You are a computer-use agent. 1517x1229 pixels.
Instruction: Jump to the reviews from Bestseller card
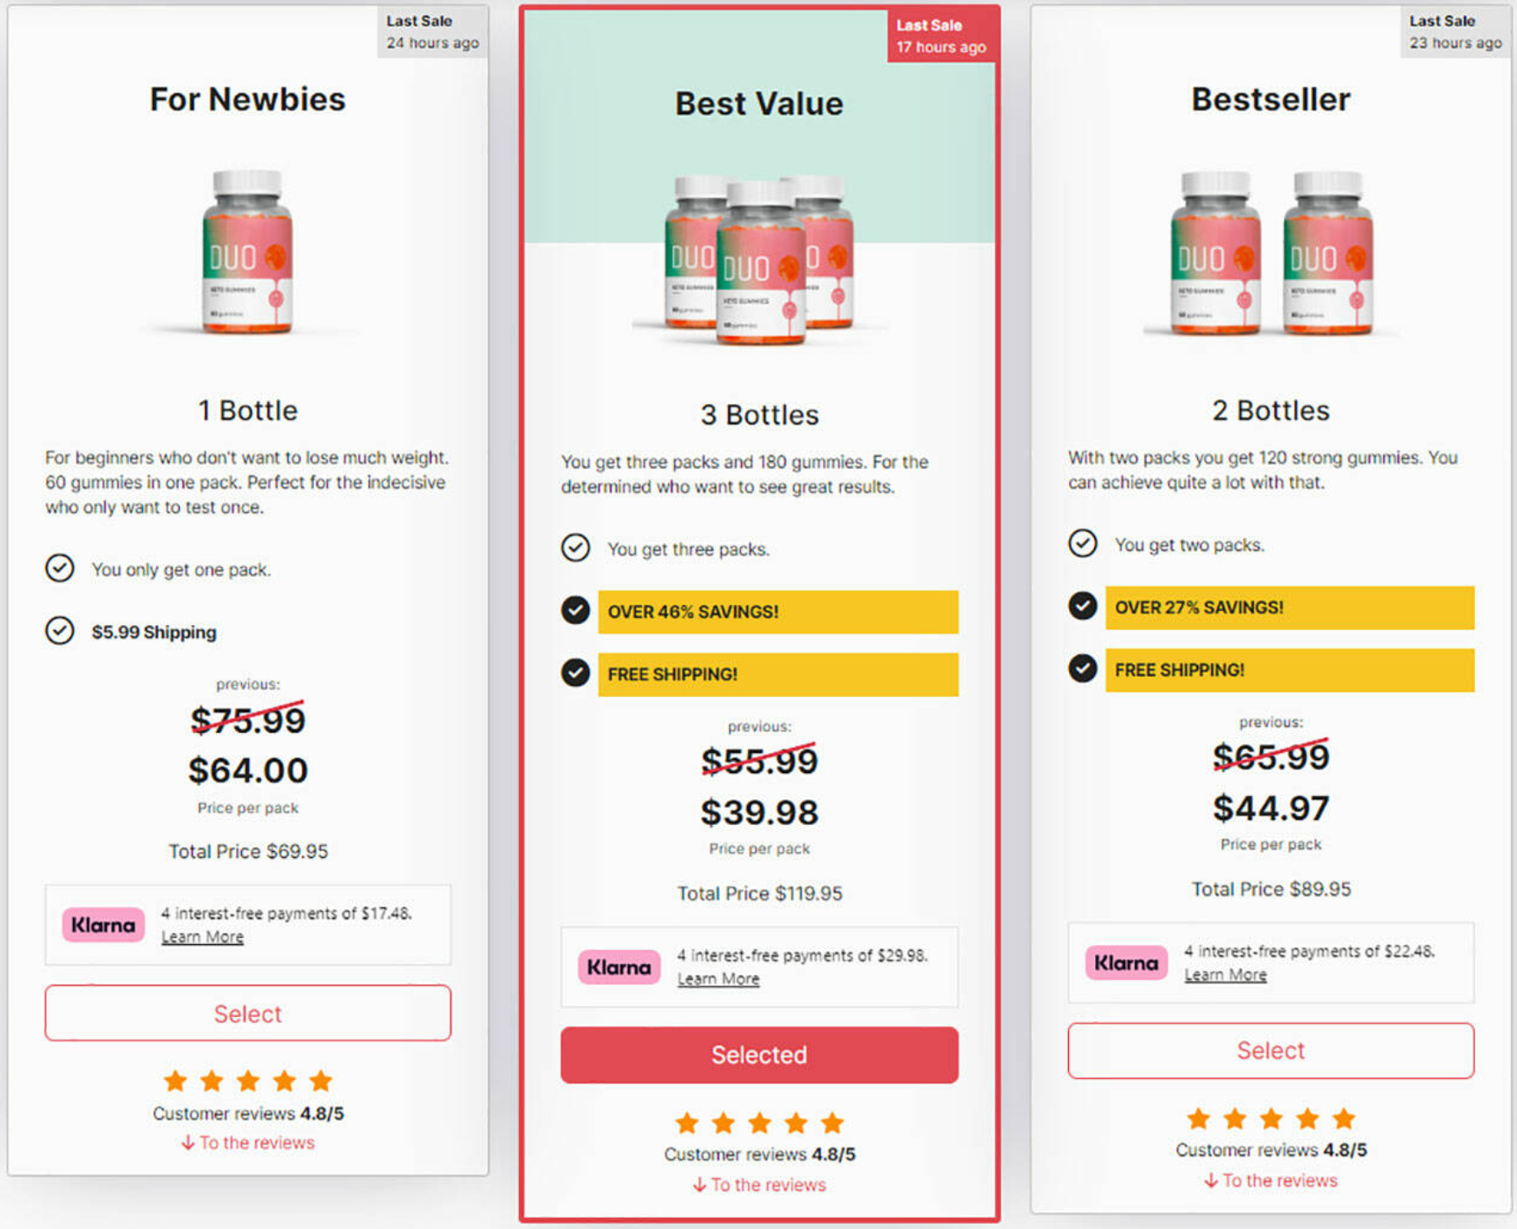(1271, 1181)
